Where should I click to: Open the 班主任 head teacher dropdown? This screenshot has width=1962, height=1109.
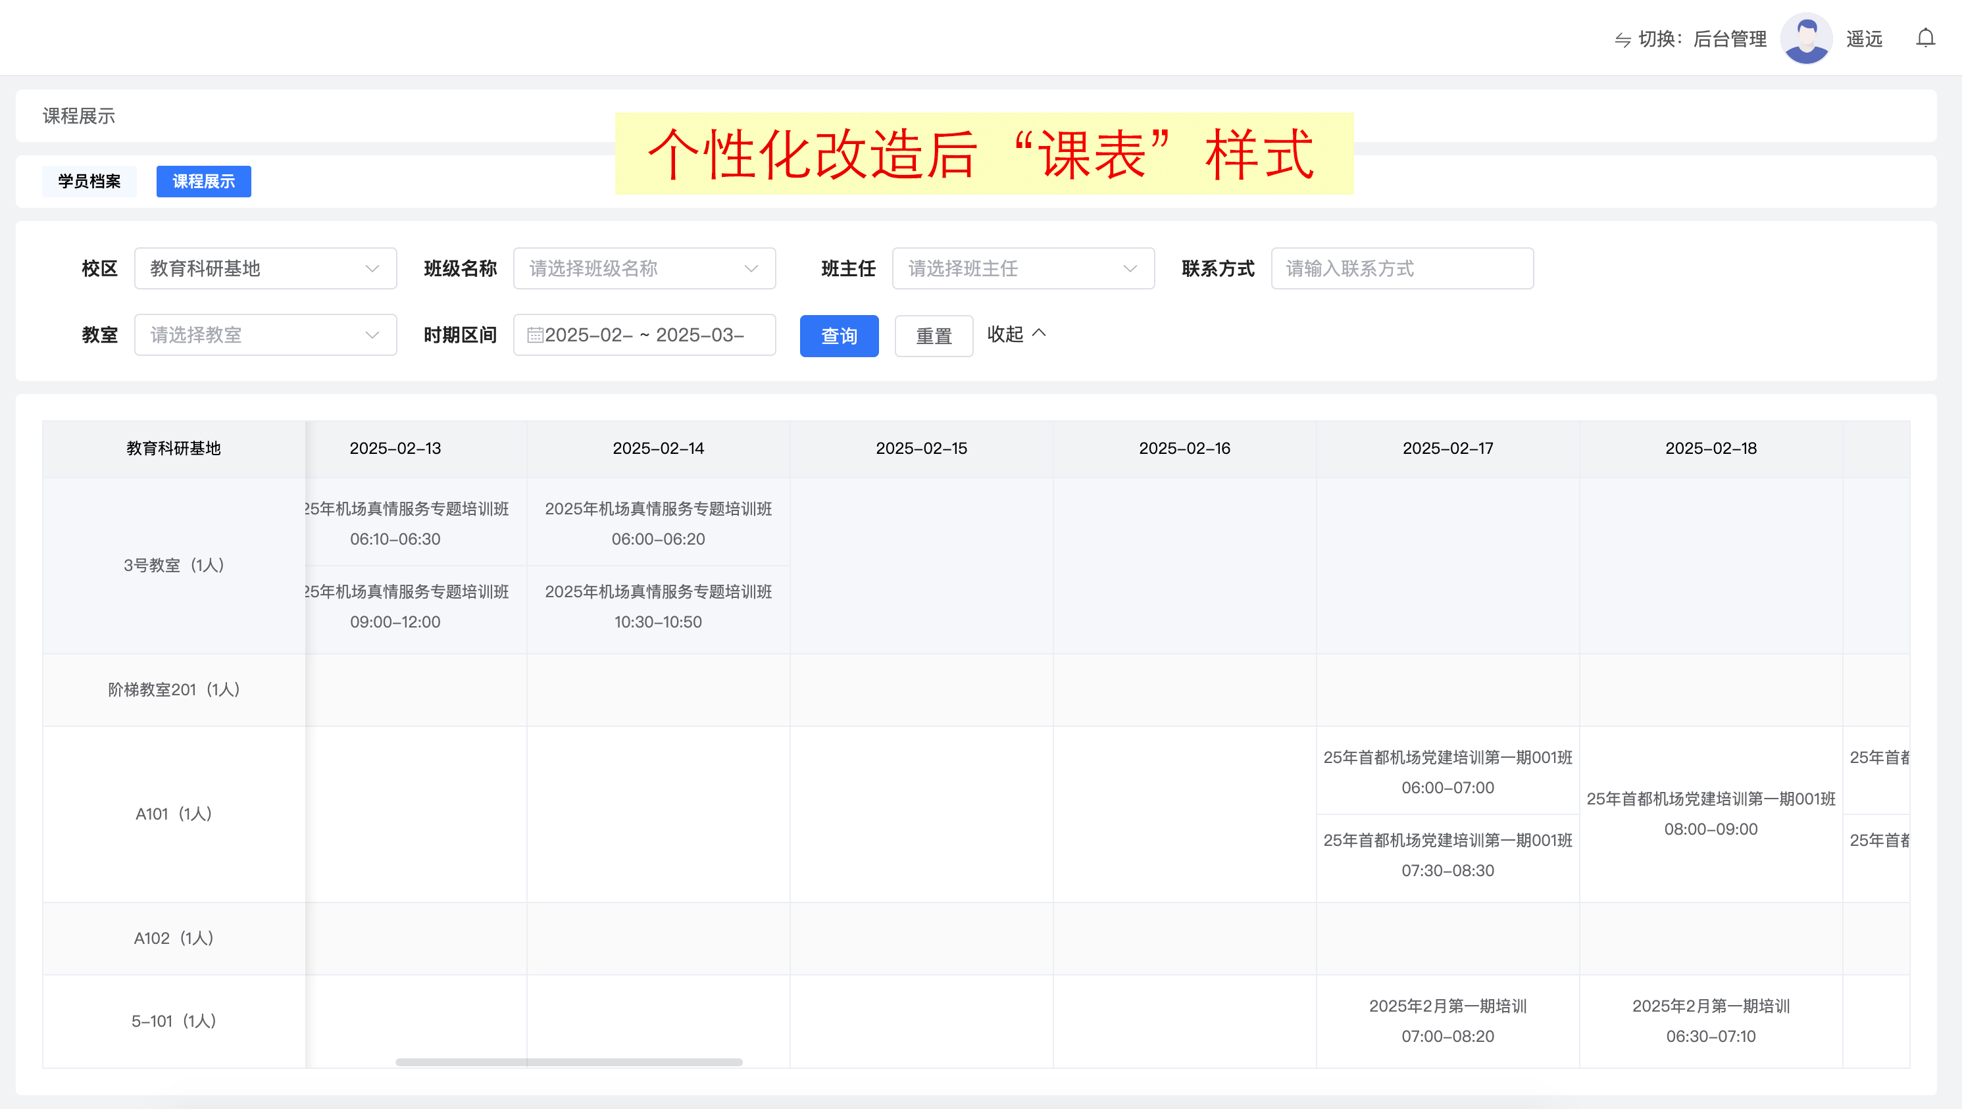tap(1022, 268)
